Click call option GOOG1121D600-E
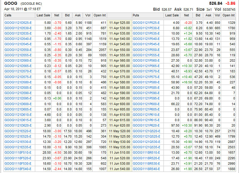 point(18,104)
